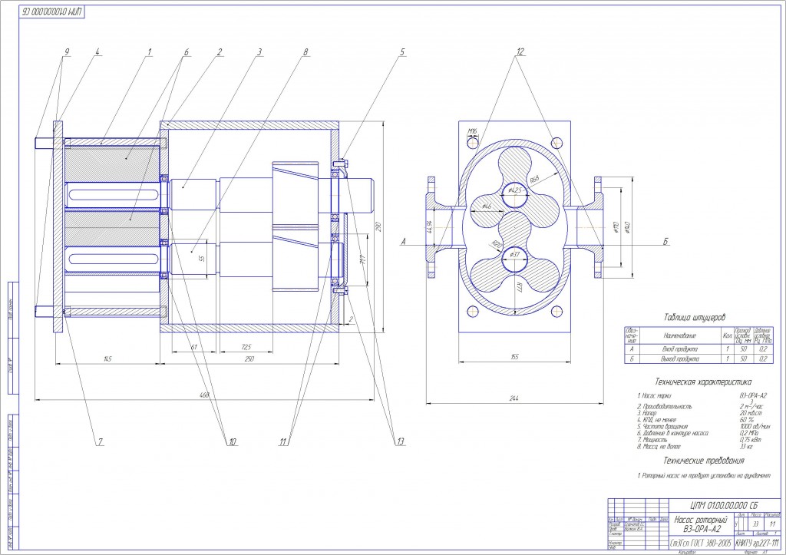Click the 'Таблица штуцеров' heading
This screenshot has height=555, width=786.
tap(695, 317)
